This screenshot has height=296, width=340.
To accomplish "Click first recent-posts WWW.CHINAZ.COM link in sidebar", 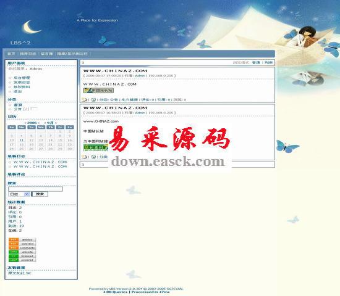I will (x=40, y=162).
